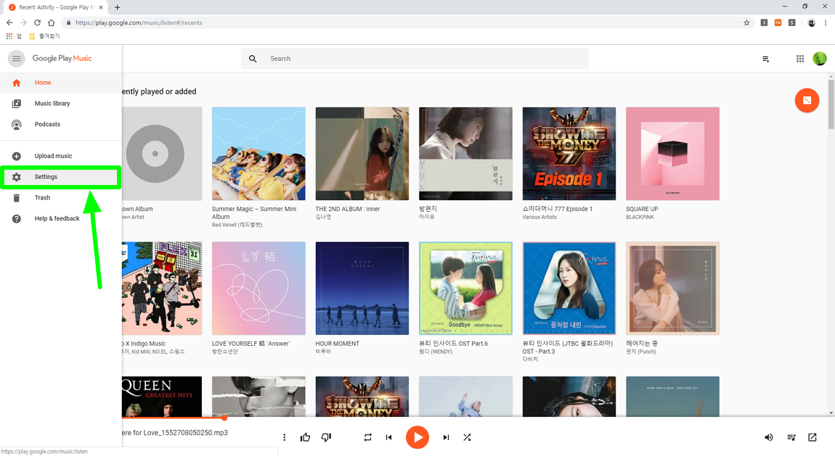Give thumbs up to current song
Screen dimensions: 835x456
(x=305, y=437)
